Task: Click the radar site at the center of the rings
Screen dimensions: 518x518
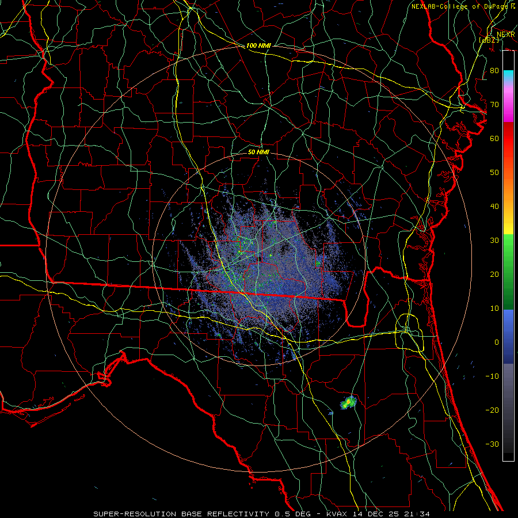Action: tap(260, 258)
